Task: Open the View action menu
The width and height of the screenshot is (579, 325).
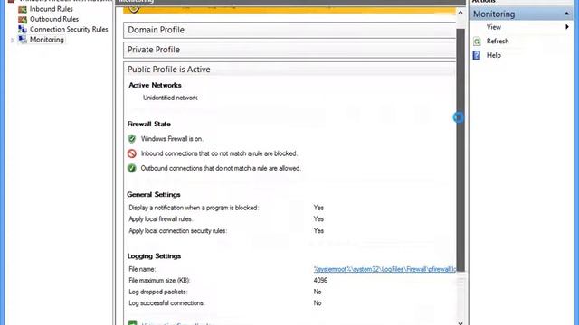Action: [x=494, y=27]
